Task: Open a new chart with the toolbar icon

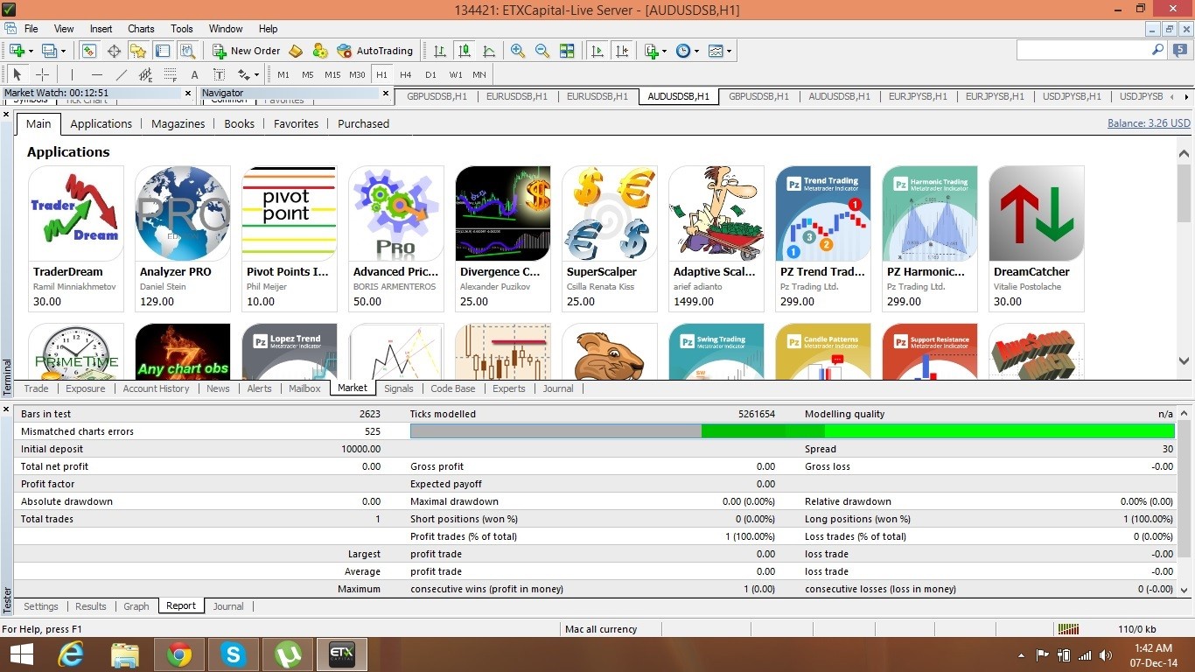Action: coord(17,51)
